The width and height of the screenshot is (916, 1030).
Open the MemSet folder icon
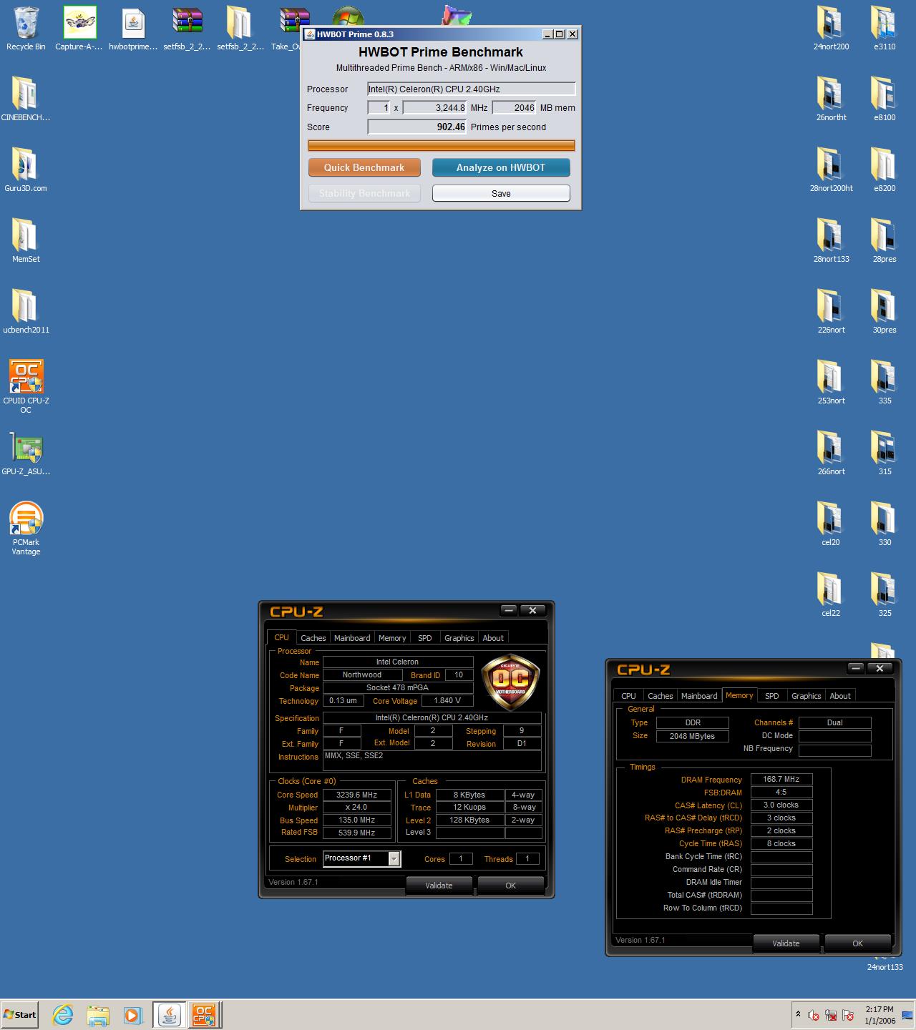tap(26, 241)
